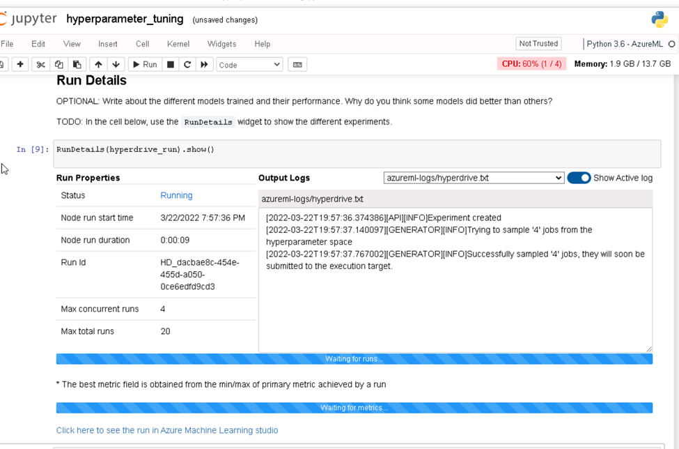
Task: Click the unsaved changes status text
Action: pyautogui.click(x=225, y=20)
